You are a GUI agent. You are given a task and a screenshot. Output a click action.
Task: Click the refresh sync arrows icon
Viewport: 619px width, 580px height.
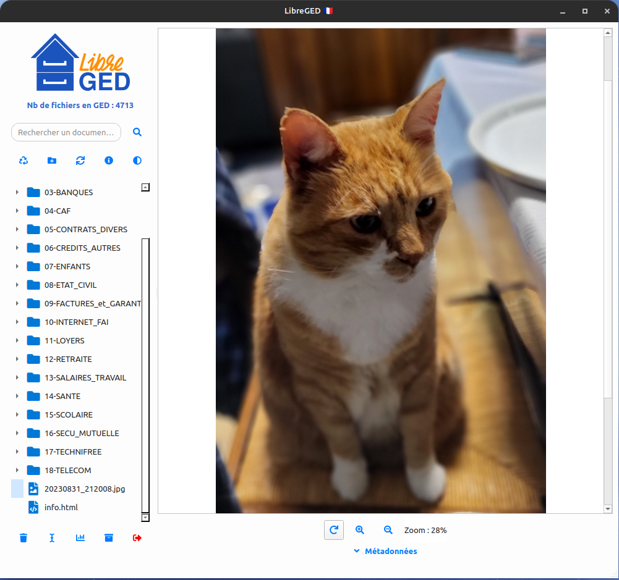(80, 161)
